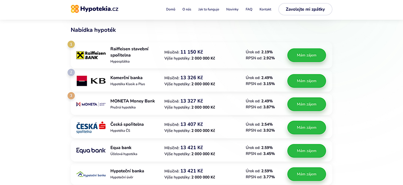Click Mám zájem for Česká spořitelna
Viewport: 403px width, 185px height.
pos(307,128)
